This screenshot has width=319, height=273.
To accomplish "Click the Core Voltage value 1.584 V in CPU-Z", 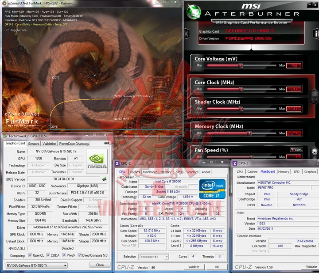I will coord(188,197).
